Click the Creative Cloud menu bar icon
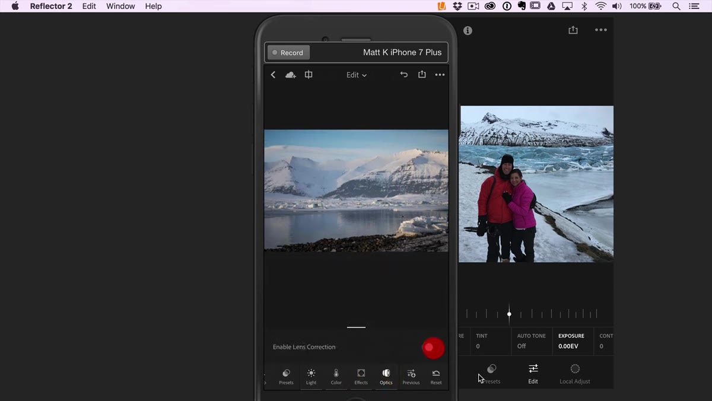 point(490,6)
